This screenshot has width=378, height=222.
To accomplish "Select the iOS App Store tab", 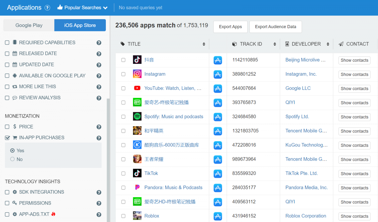I will (80, 25).
